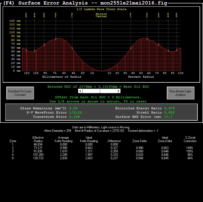Select the 120,733 effective radius cell

pos(38,158)
